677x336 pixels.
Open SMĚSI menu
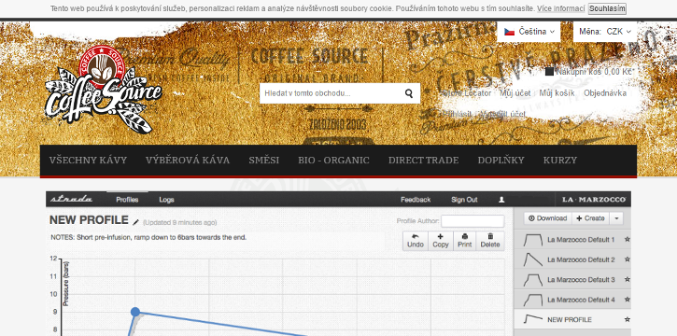click(264, 161)
